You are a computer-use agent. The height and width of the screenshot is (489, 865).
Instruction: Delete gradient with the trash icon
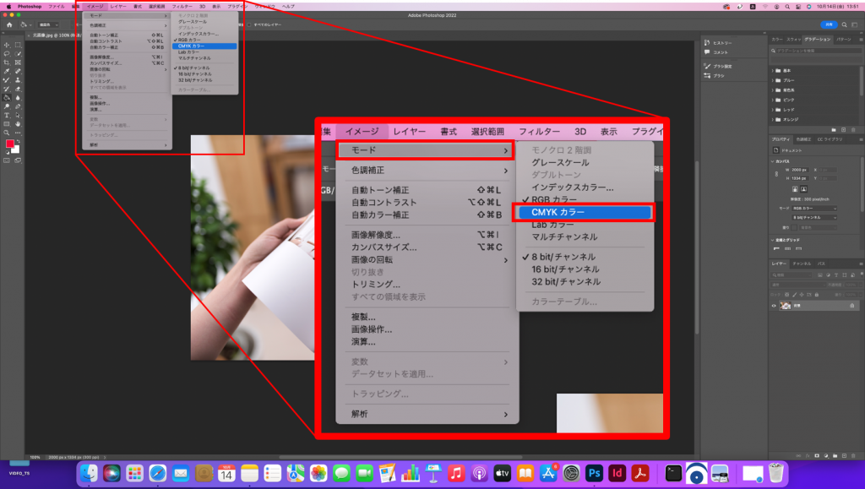point(853,129)
